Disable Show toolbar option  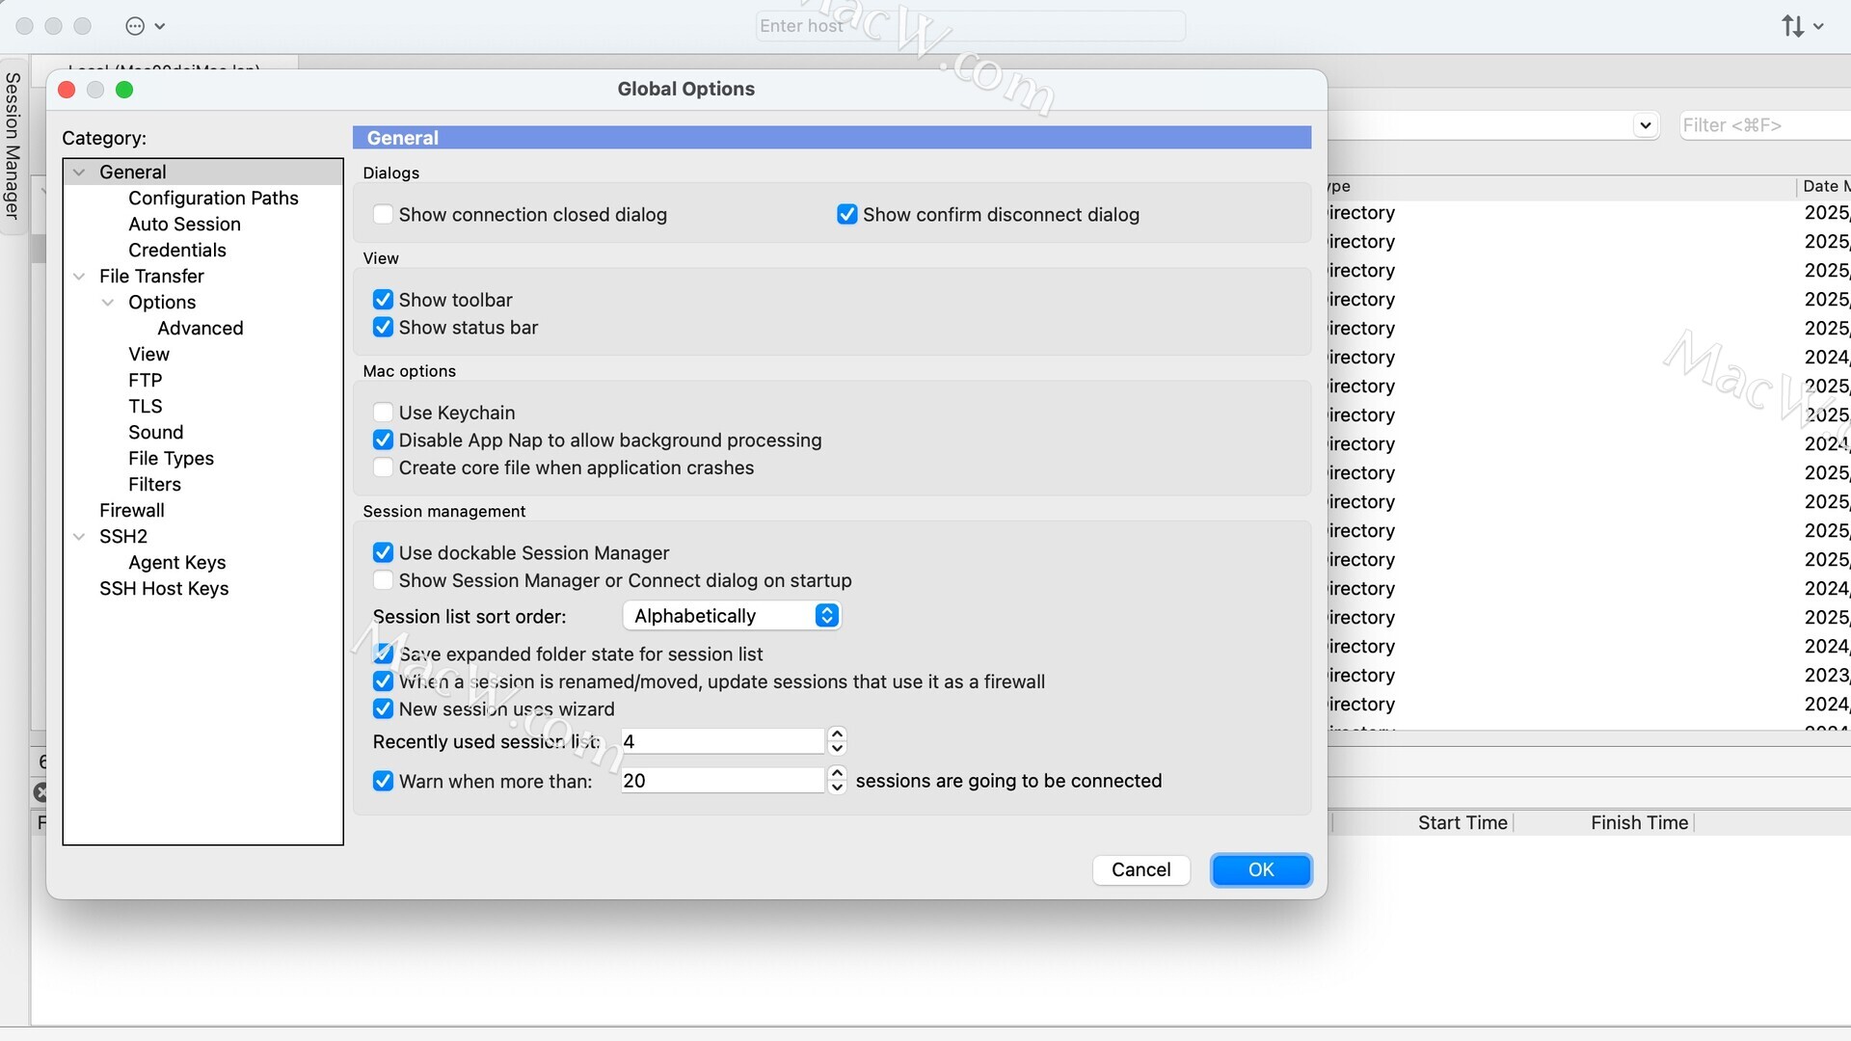click(x=383, y=300)
